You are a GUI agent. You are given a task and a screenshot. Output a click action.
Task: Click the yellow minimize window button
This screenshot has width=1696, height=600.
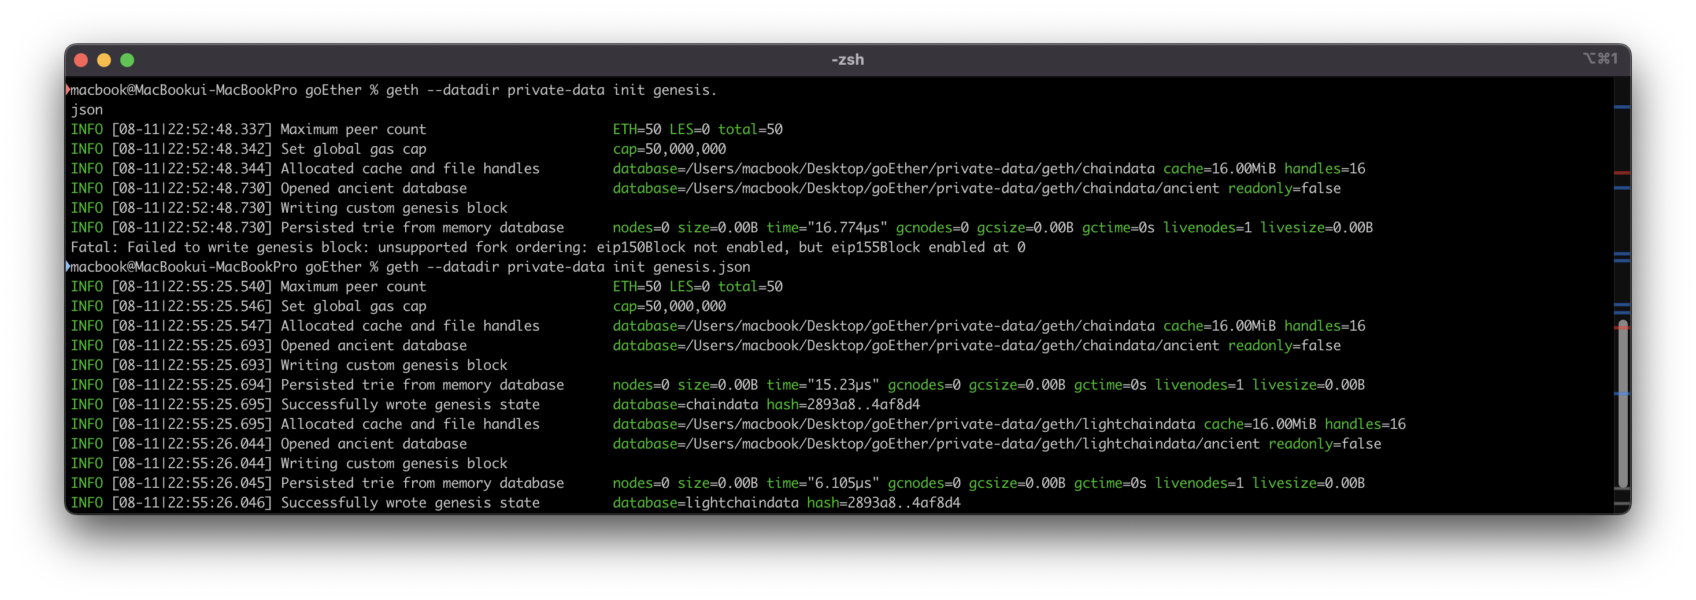104,60
